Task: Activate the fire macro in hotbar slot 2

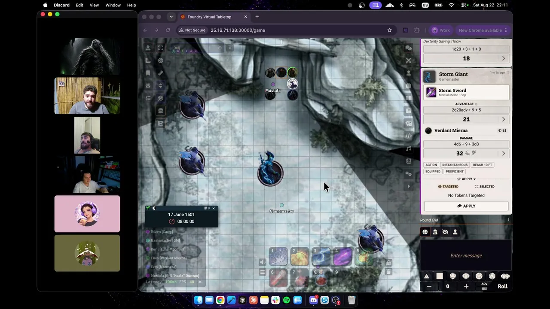Action: pyautogui.click(x=299, y=257)
